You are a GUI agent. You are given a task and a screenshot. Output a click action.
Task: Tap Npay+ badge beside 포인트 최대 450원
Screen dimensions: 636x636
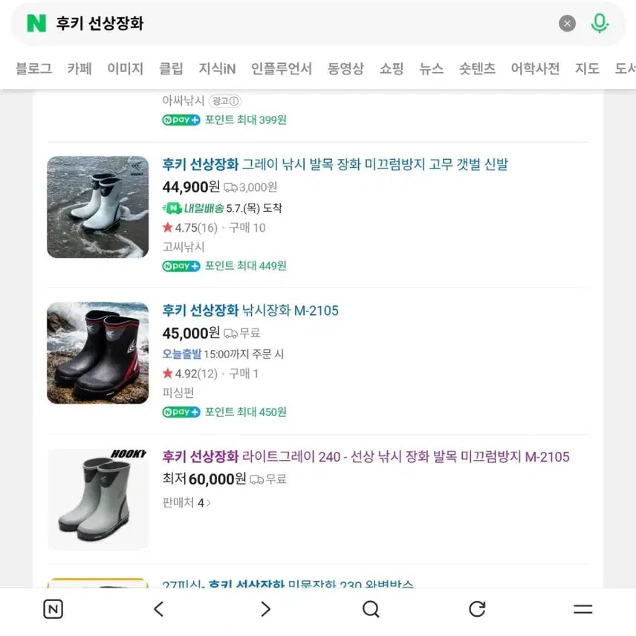click(181, 412)
